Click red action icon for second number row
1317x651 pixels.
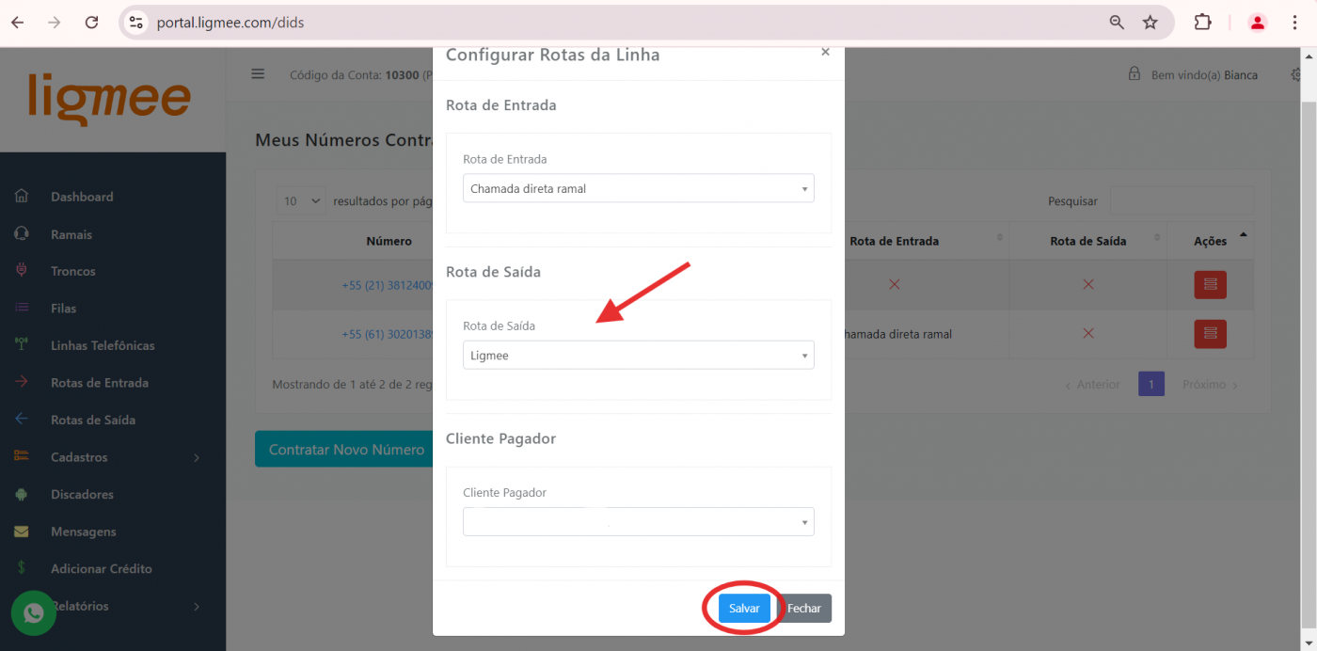[x=1210, y=333]
